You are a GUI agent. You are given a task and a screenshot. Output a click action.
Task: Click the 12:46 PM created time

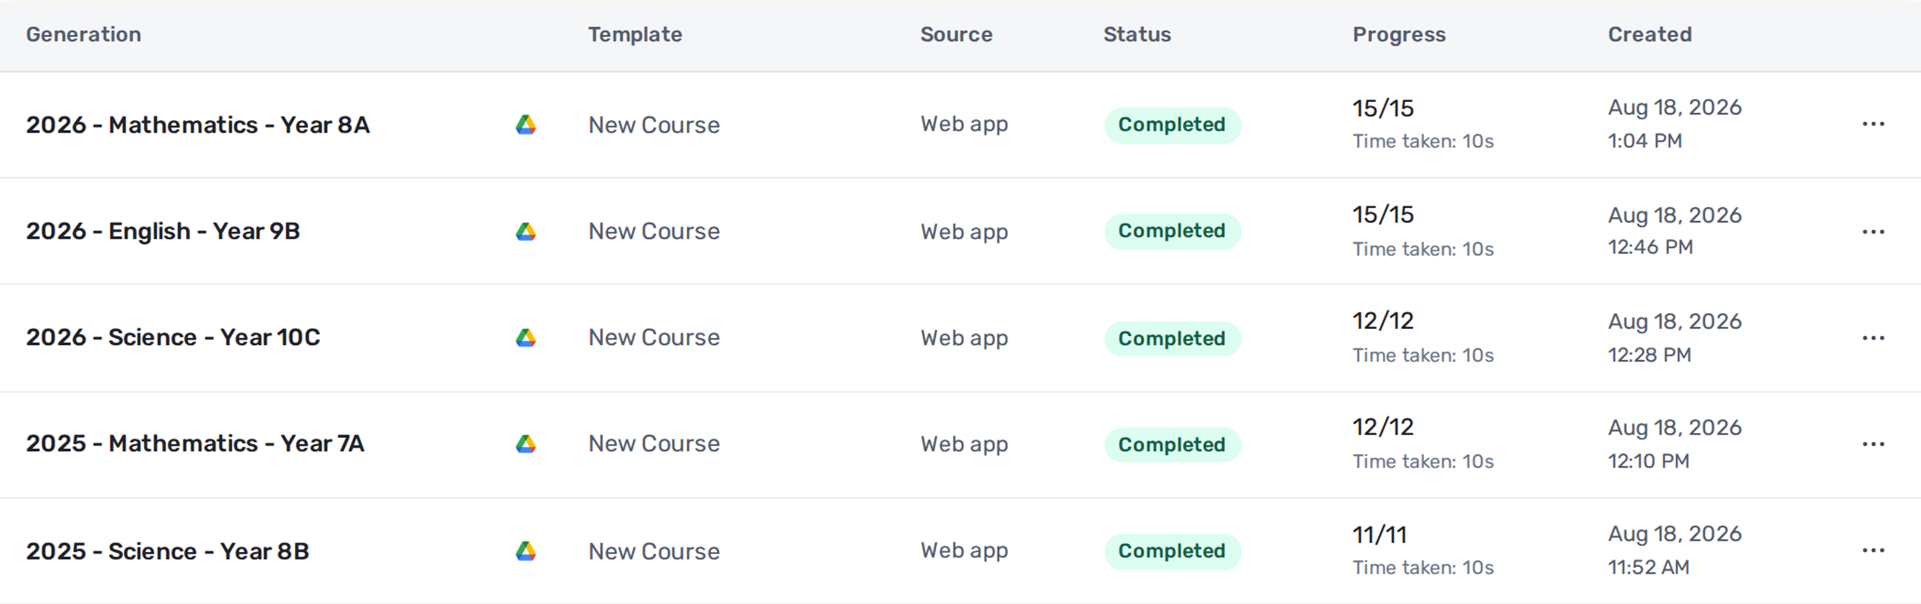[x=1650, y=247]
